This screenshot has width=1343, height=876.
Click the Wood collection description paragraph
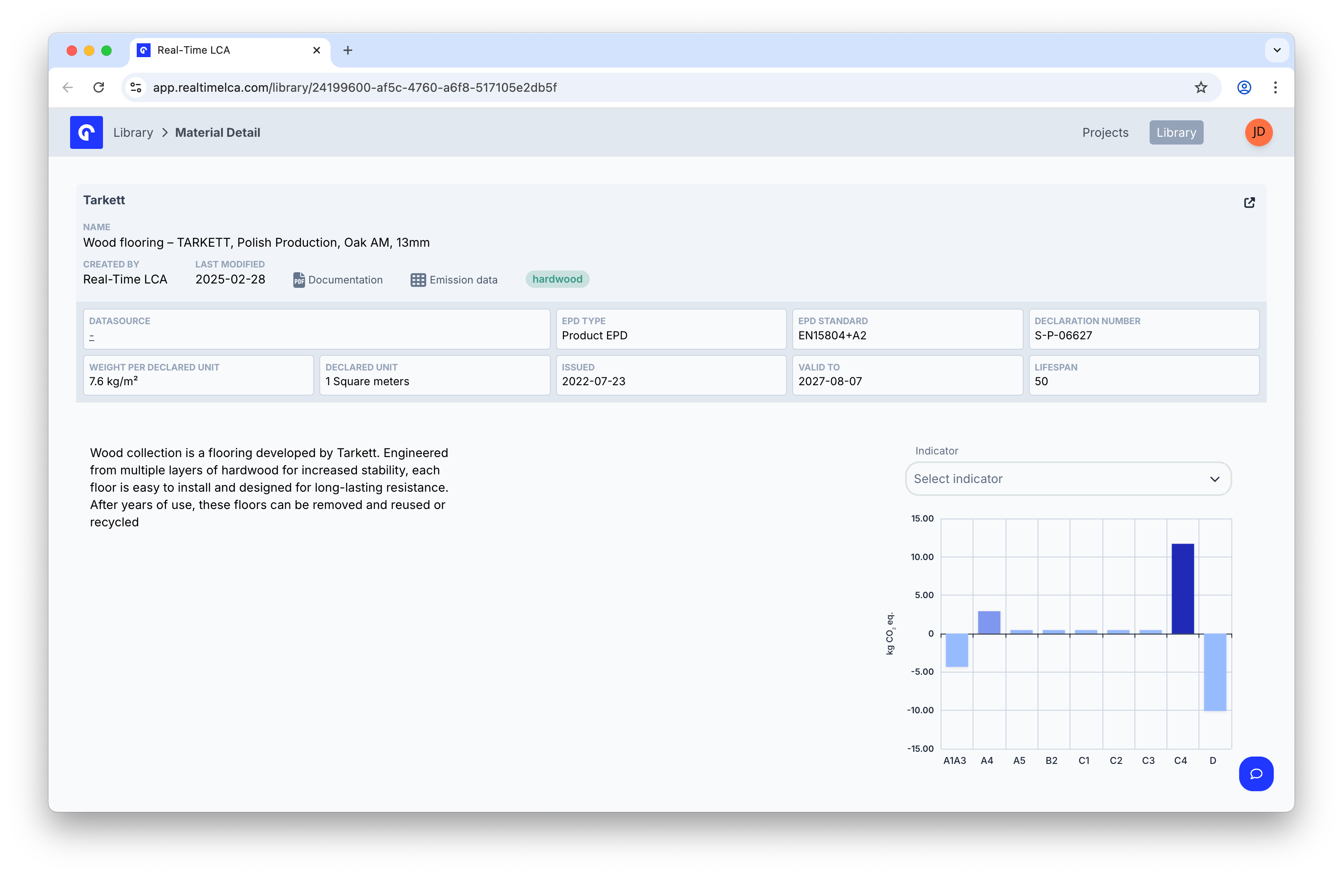(x=269, y=488)
